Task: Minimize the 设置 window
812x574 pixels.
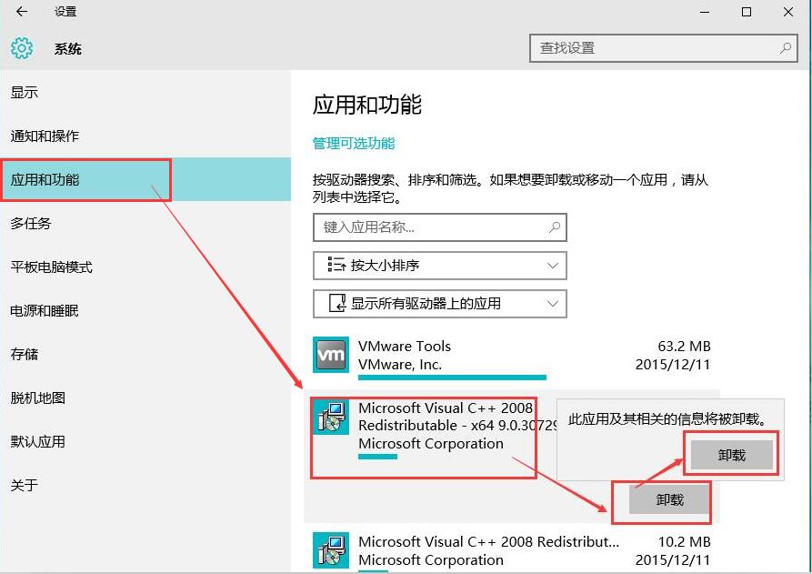Action: [705, 12]
